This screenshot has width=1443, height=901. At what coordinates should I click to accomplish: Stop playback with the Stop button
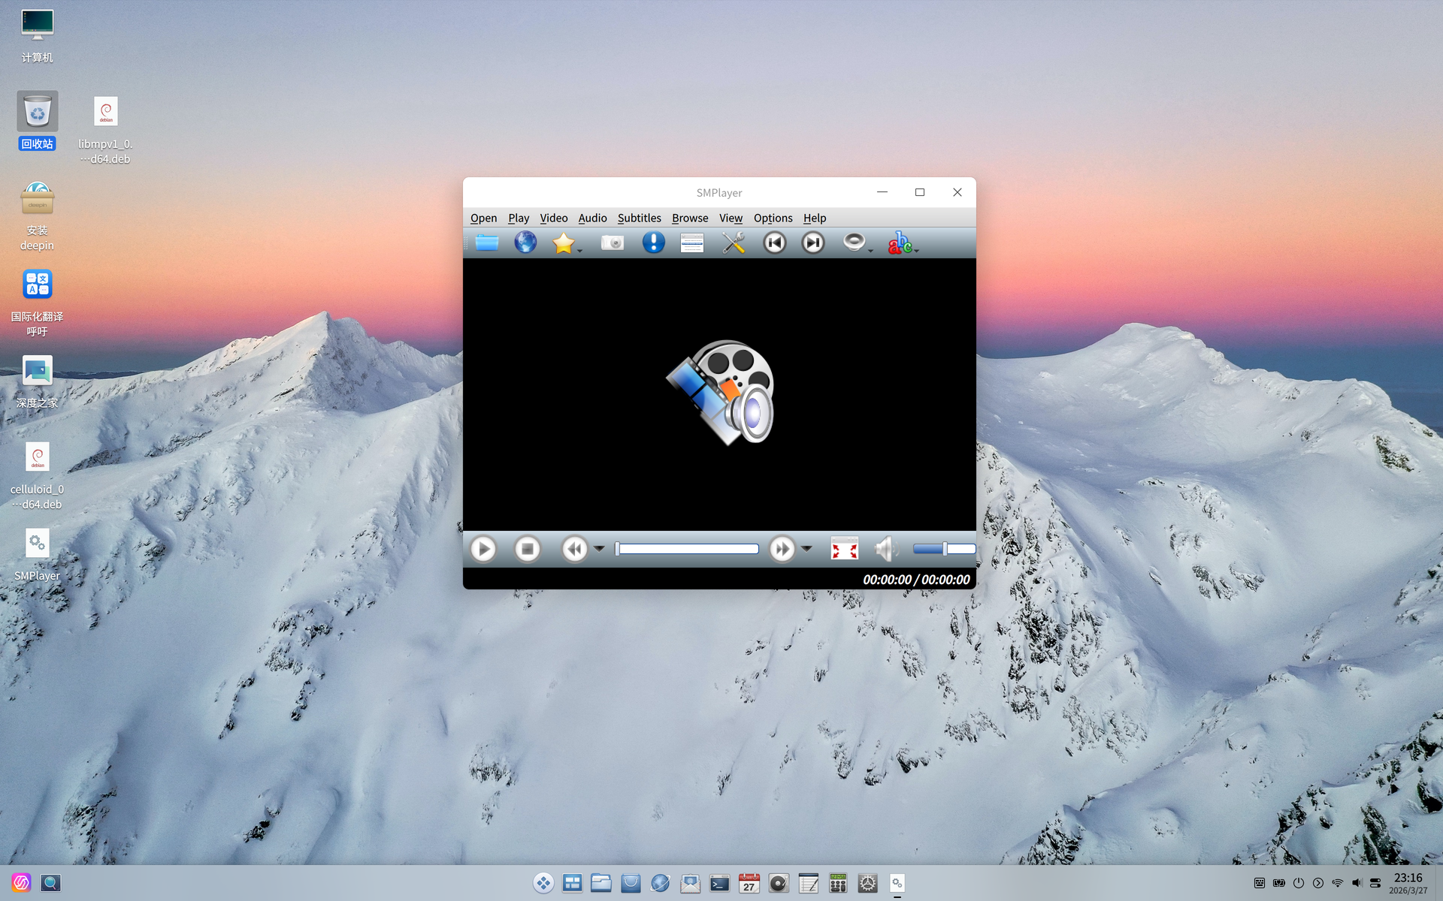click(528, 549)
